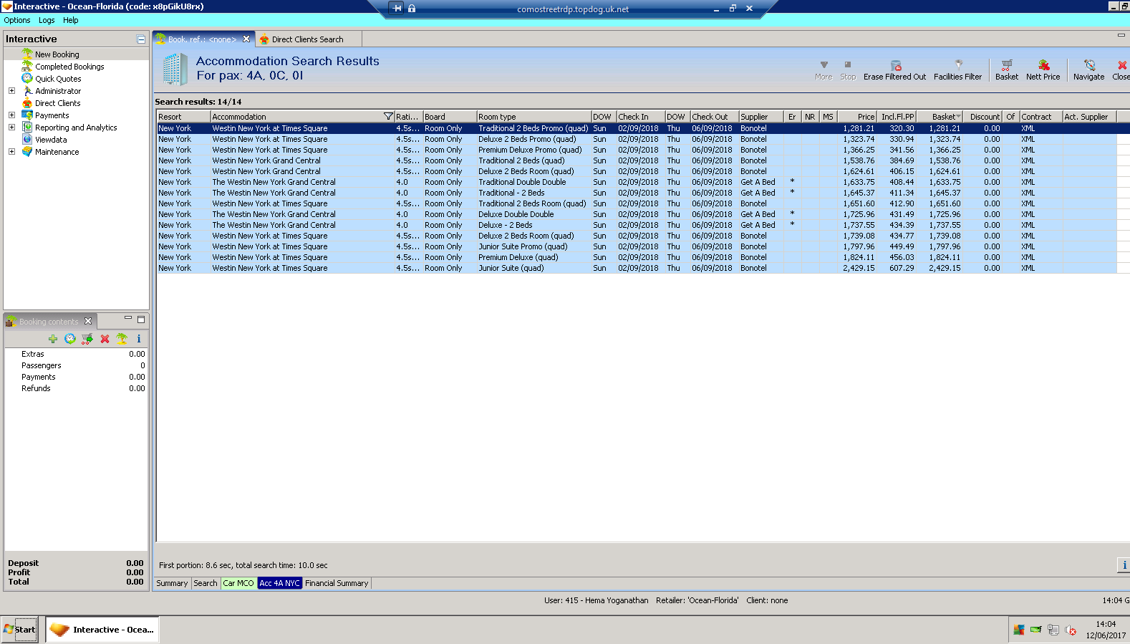Expand the Maintenance tree node
1130x644 pixels.
pyautogui.click(x=11, y=152)
